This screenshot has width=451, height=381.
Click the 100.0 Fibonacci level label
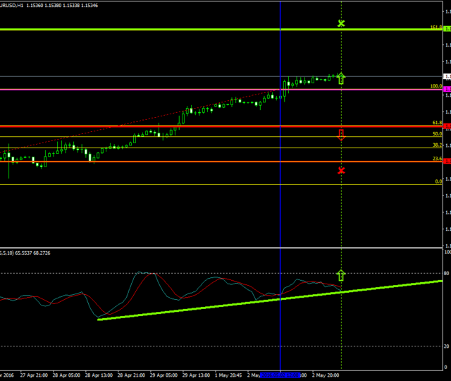coord(436,86)
